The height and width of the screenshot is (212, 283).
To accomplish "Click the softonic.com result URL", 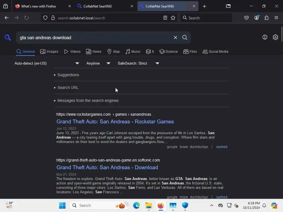I will (108, 160).
